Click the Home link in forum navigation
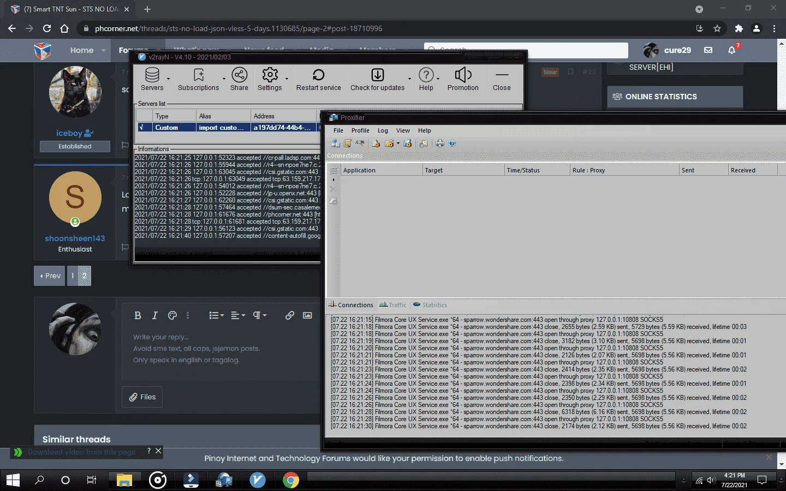The width and height of the screenshot is (786, 491). tap(82, 50)
